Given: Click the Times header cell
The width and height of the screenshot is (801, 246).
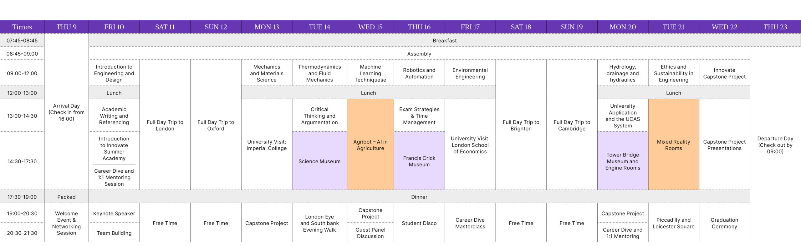Looking at the screenshot, I should tap(22, 27).
